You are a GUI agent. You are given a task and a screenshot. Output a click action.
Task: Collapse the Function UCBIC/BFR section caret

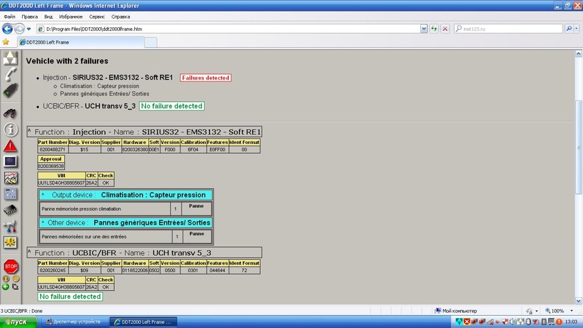click(x=29, y=251)
